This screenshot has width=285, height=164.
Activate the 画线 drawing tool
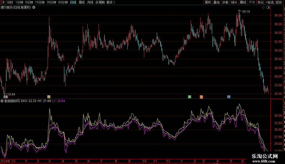tap(243, 2)
